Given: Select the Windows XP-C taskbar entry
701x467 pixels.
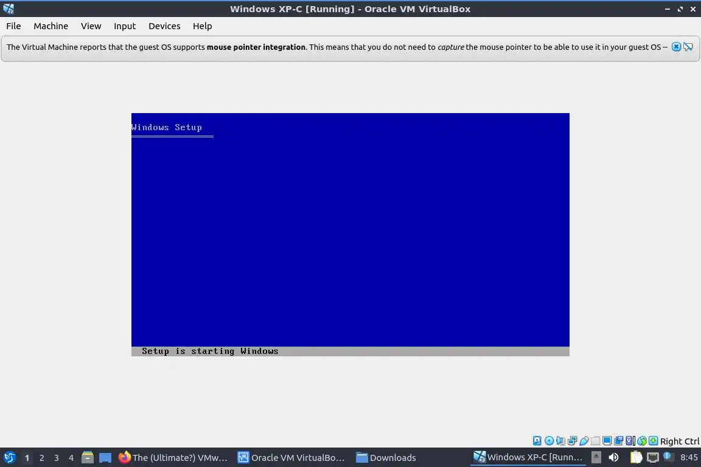Looking at the screenshot, I should coord(528,457).
